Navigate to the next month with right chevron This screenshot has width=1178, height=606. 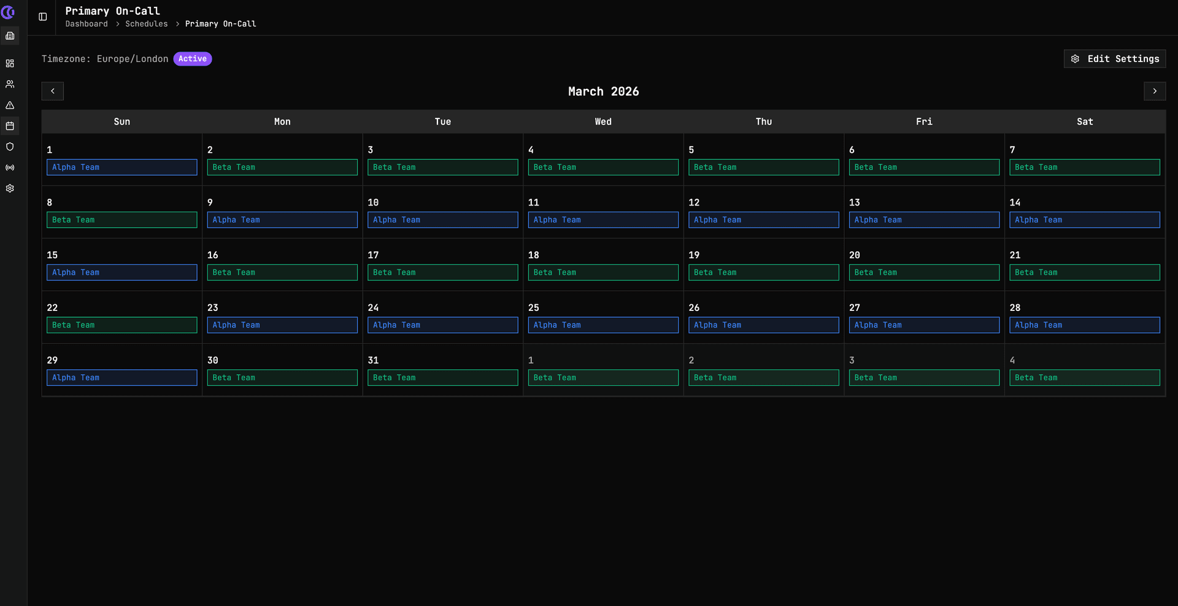coord(1155,91)
